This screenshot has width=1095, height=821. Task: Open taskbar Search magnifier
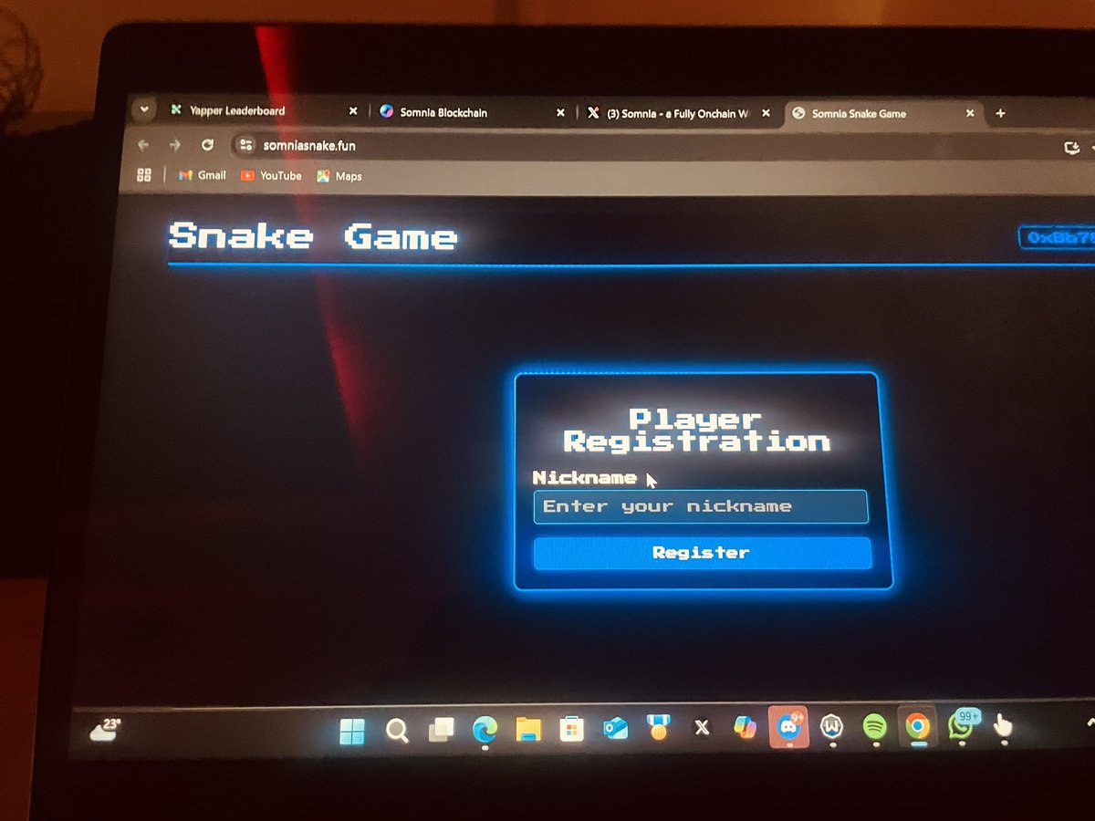coord(397,731)
